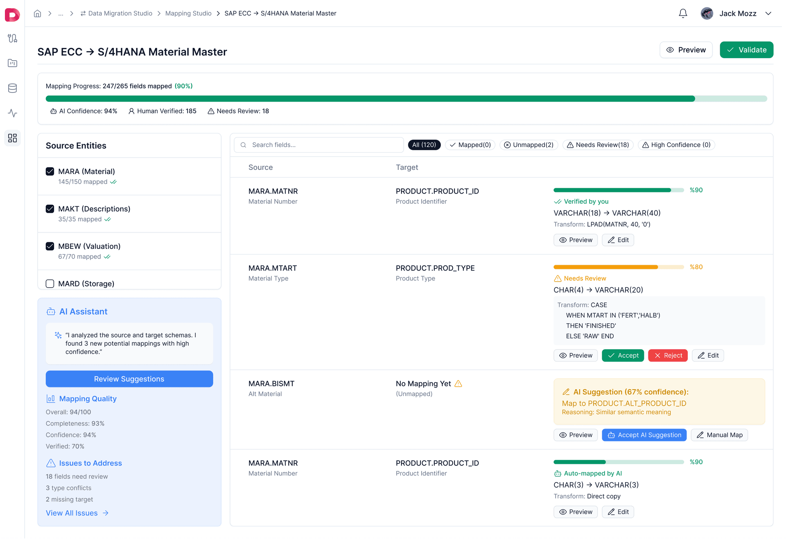Click Review Suggestions button
Image resolution: width=786 pixels, height=539 pixels.
(129, 379)
